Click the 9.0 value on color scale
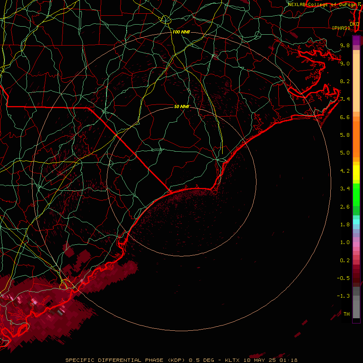Image resolution: width=363 pixels, height=363 pixels. pos(345,63)
